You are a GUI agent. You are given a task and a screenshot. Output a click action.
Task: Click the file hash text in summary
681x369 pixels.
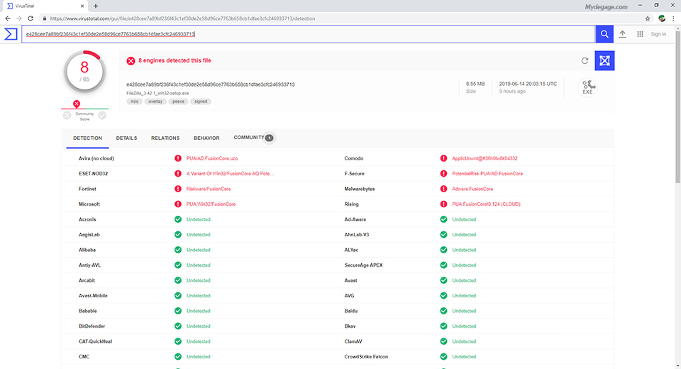[x=211, y=84]
